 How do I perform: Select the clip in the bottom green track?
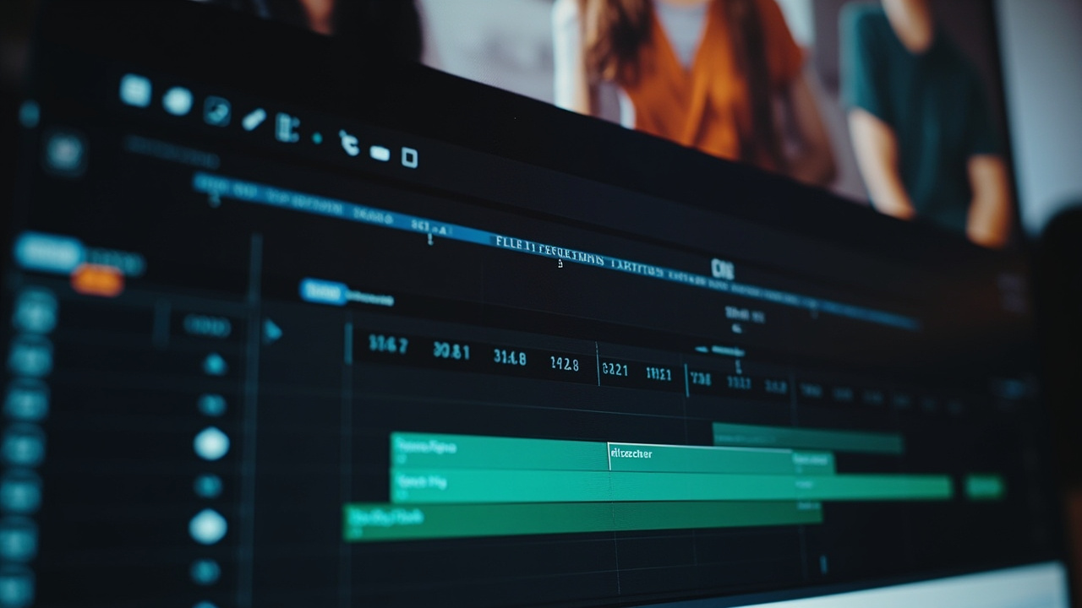[582, 520]
